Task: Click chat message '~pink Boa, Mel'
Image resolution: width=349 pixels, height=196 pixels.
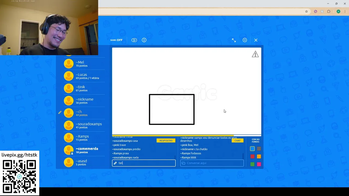Action: coord(189,145)
